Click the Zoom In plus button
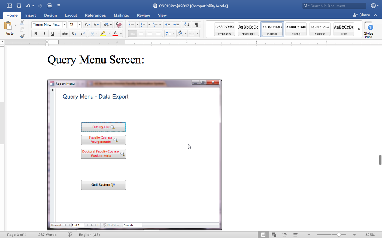The width and height of the screenshot is (382, 238). coord(354,235)
